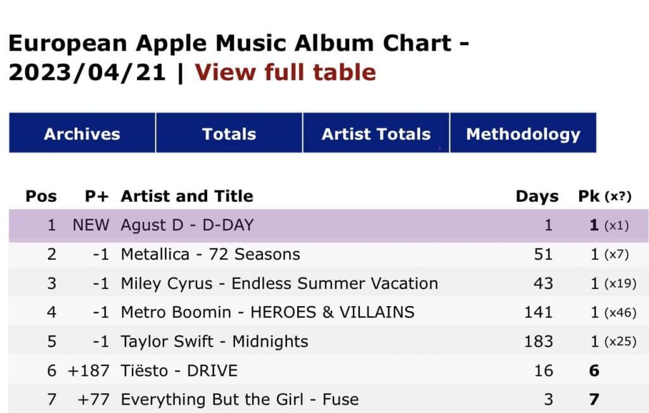Select the Artist Totals tab
This screenshot has height=413, width=649.
(376, 133)
